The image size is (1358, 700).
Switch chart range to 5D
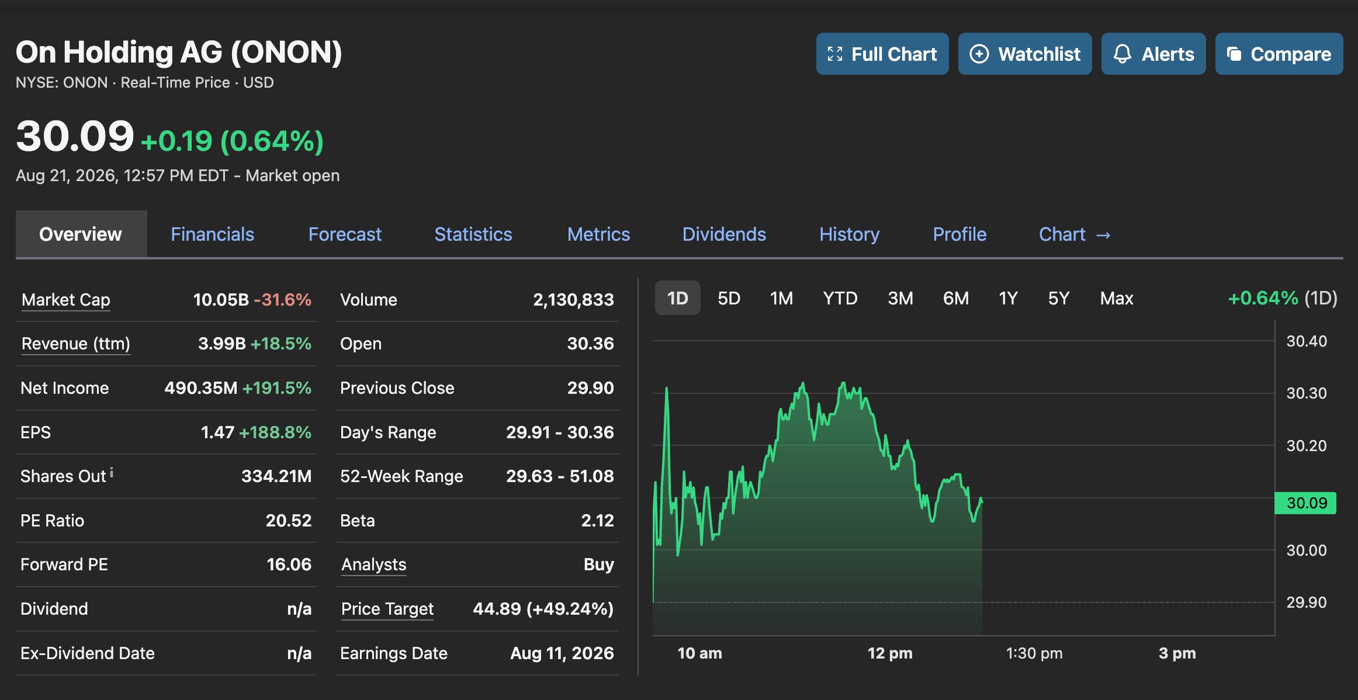729,299
